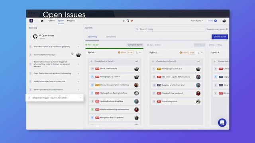The image size is (255, 143).
Task: Click the search magnifier icon in Search tasks
Action: (x=137, y=29)
